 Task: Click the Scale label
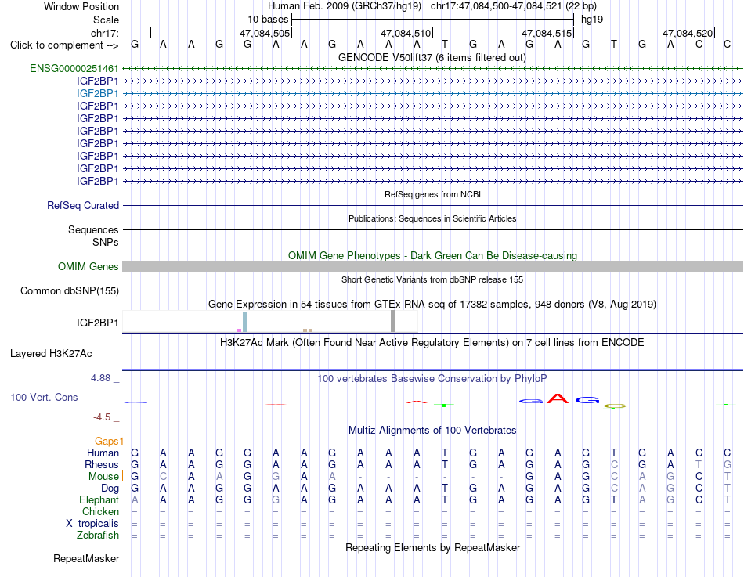point(106,20)
